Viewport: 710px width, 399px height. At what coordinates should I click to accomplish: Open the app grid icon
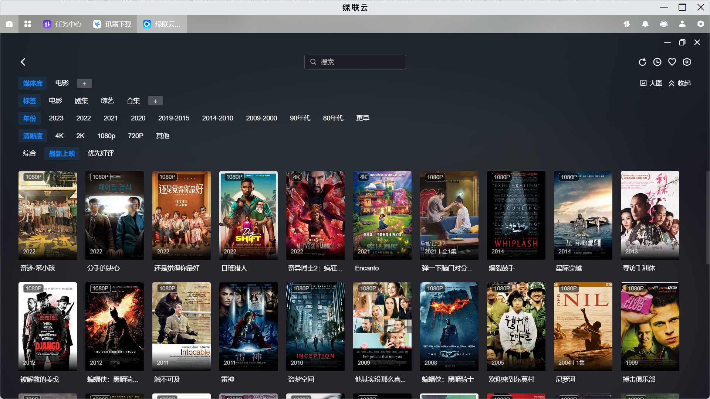pyautogui.click(x=28, y=24)
